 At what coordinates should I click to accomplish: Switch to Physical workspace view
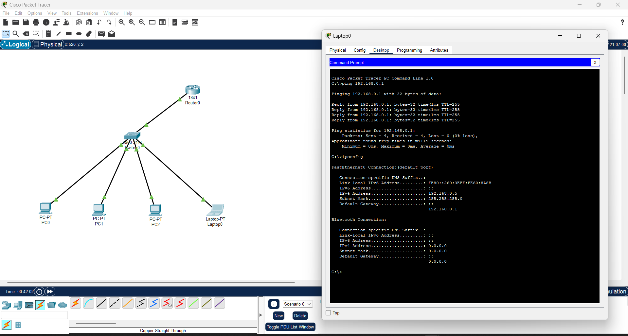tap(48, 44)
